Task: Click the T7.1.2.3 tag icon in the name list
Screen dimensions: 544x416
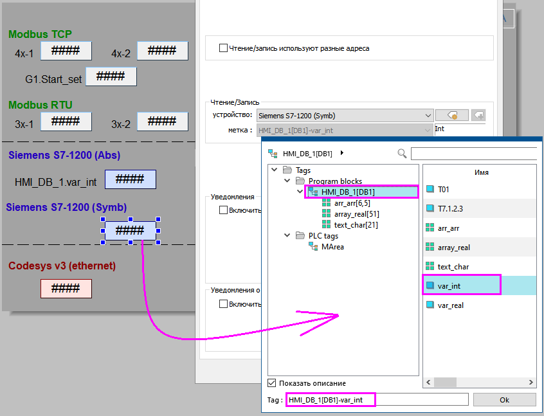Action: point(430,208)
